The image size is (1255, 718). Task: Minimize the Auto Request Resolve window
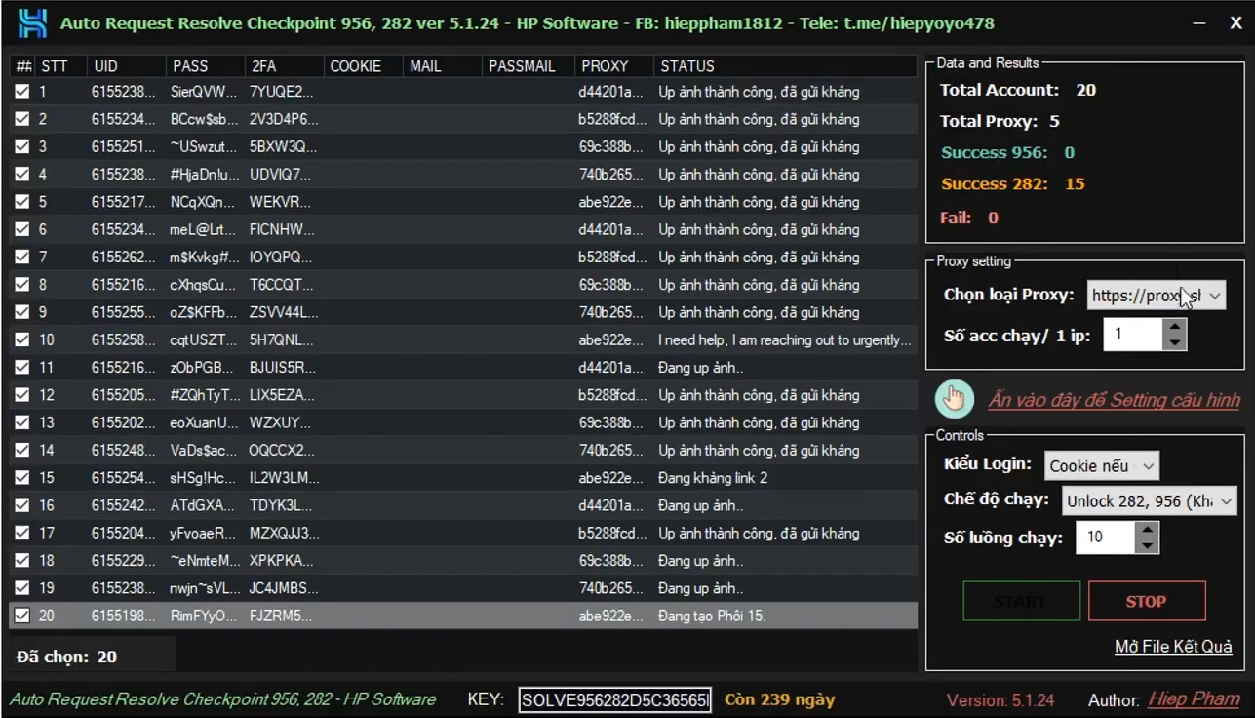(x=1197, y=23)
